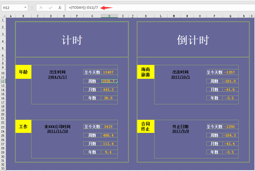Click 年数 label in 海南旅游 section

(x=214, y=98)
